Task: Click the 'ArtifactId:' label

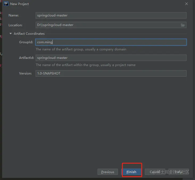Action: pyautogui.click(x=27, y=58)
